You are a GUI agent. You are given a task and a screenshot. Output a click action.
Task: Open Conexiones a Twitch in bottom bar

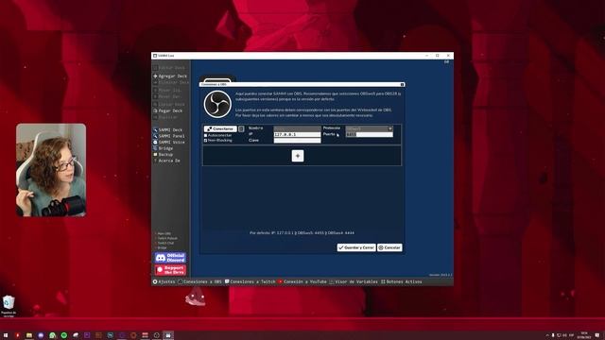(250, 281)
